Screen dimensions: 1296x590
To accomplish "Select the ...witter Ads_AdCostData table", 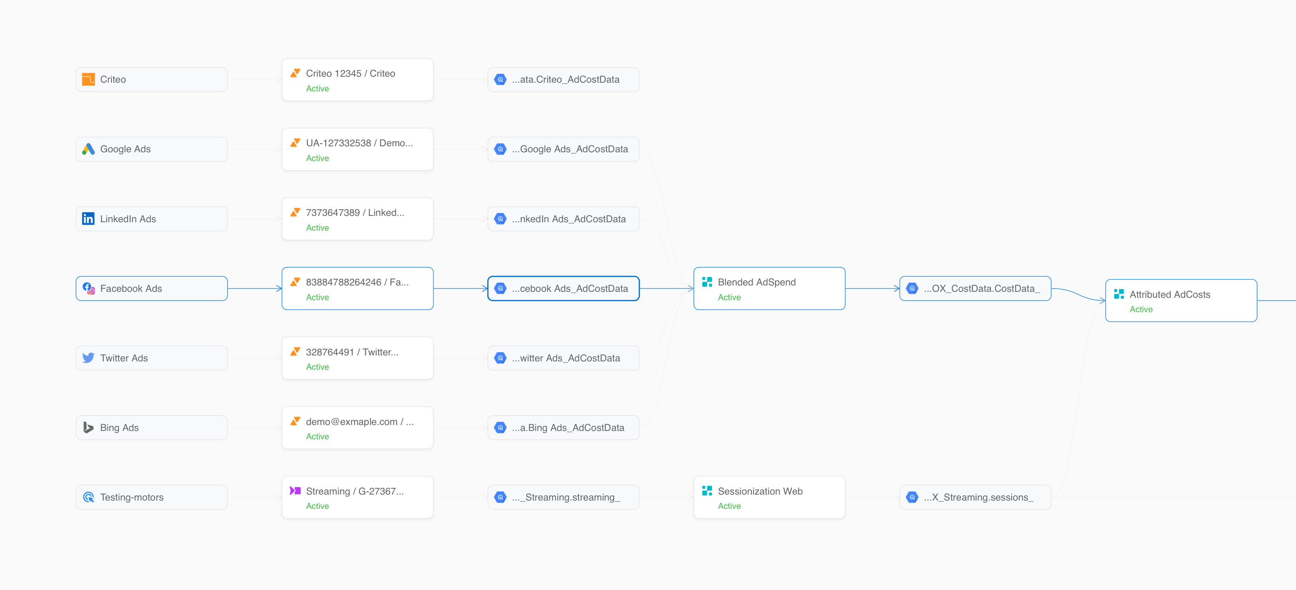I will click(x=564, y=358).
